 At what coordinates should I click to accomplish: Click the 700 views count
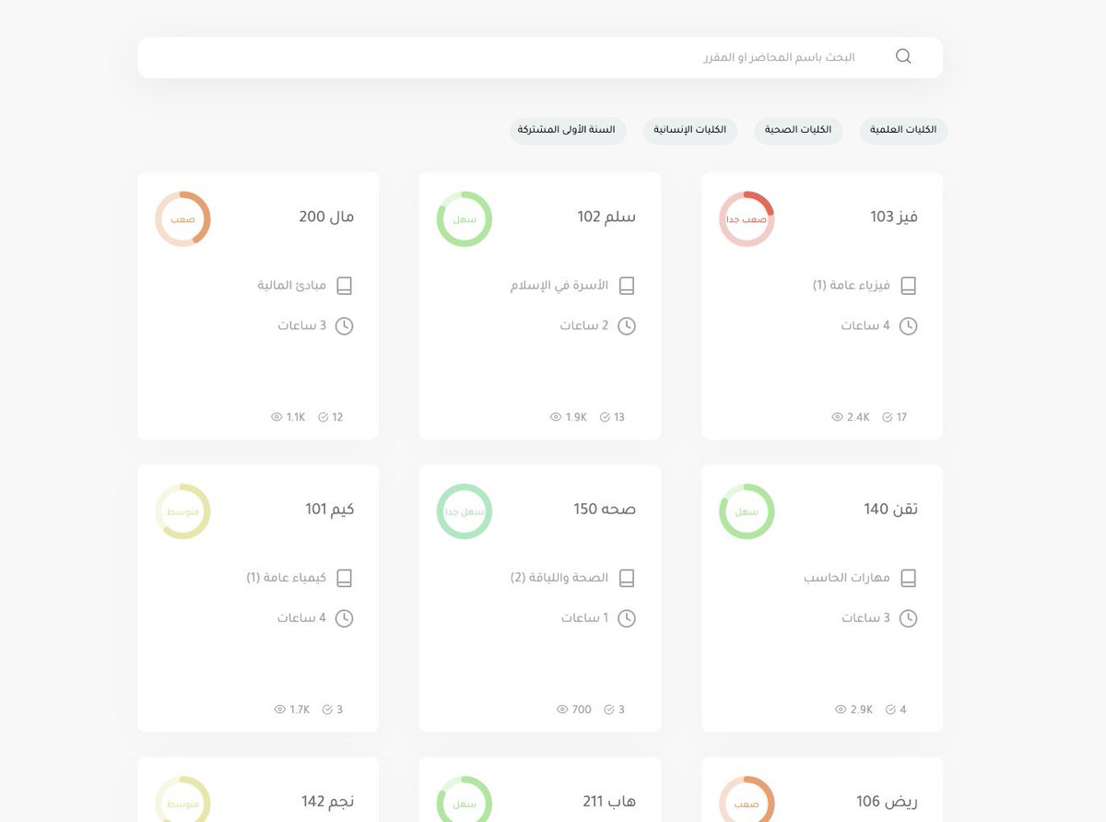tap(582, 710)
